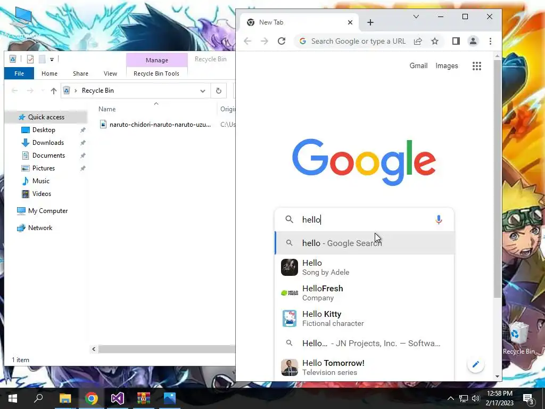Open Desktop in navigation pane

point(44,130)
